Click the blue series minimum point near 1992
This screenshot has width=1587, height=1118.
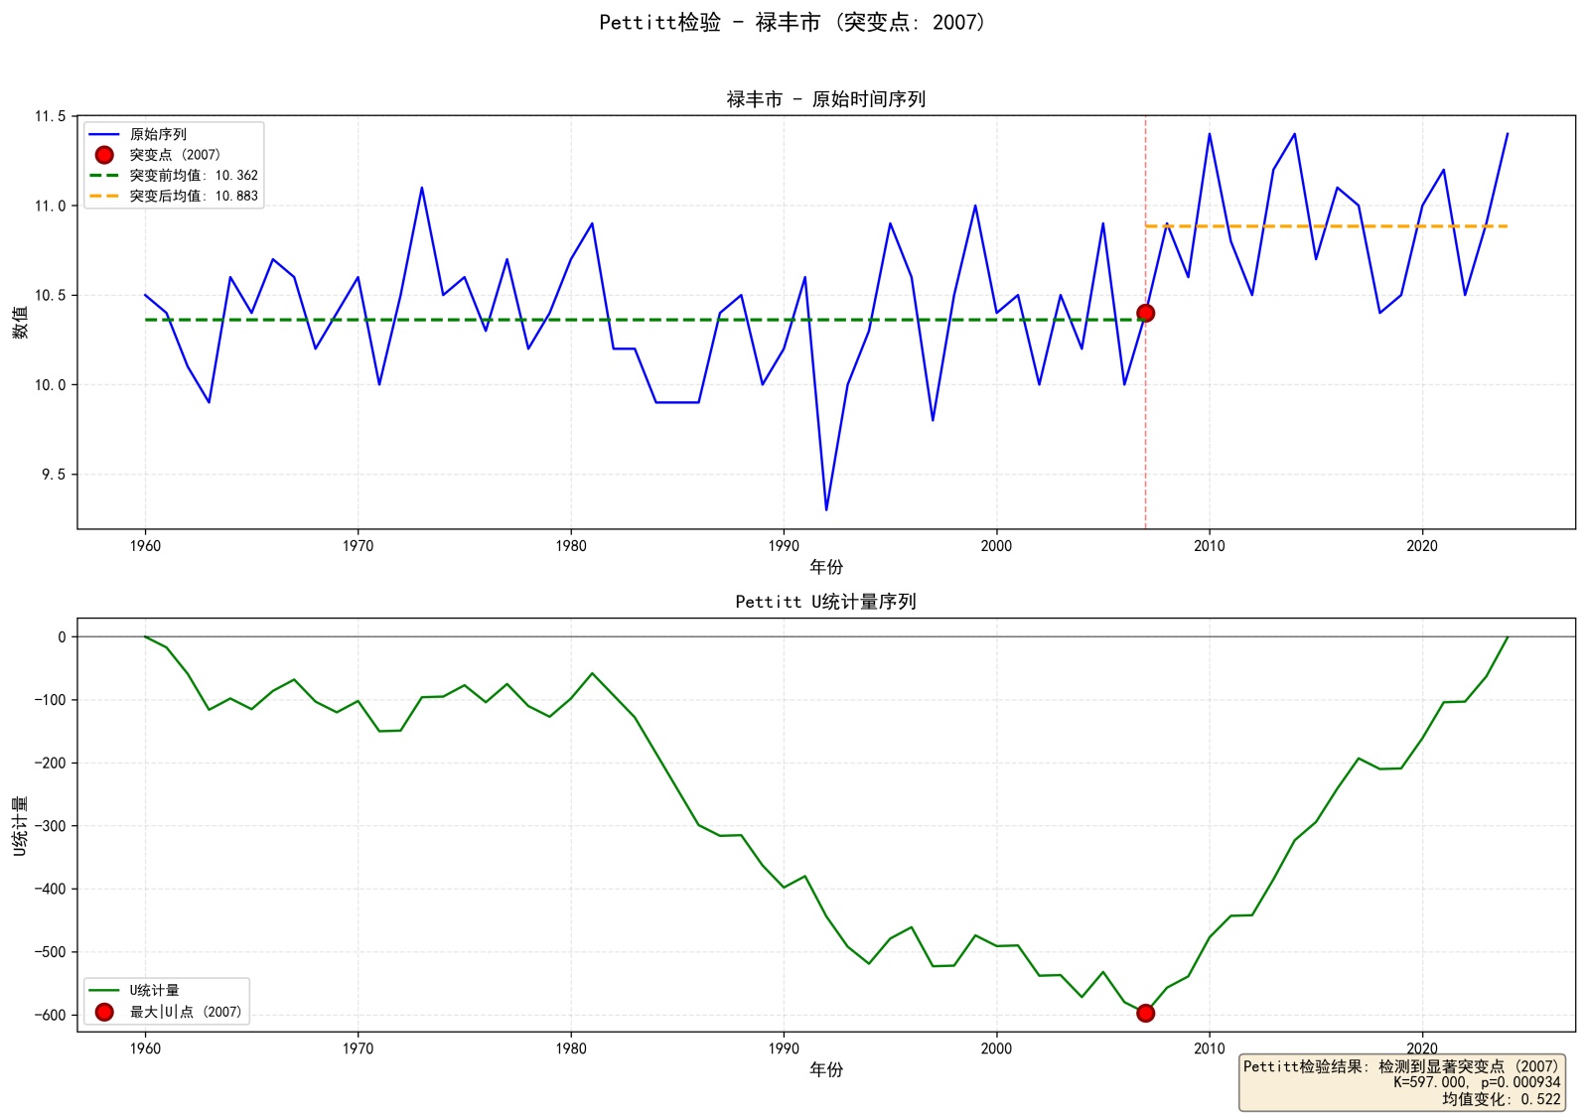click(826, 509)
